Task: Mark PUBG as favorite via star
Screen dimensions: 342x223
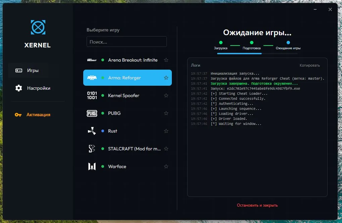Action: [166, 113]
